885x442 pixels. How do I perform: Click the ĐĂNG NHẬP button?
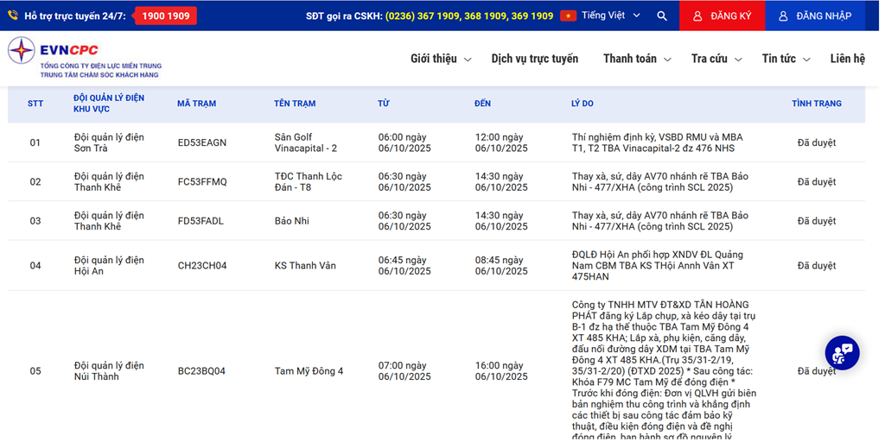click(814, 16)
